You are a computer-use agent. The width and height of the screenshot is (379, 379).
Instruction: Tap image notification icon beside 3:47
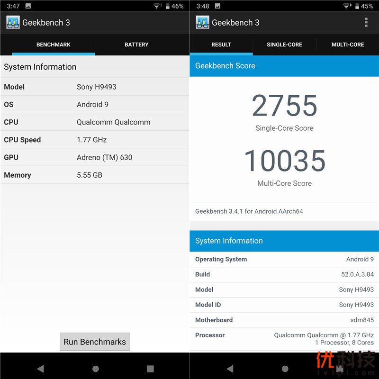(x=28, y=6)
